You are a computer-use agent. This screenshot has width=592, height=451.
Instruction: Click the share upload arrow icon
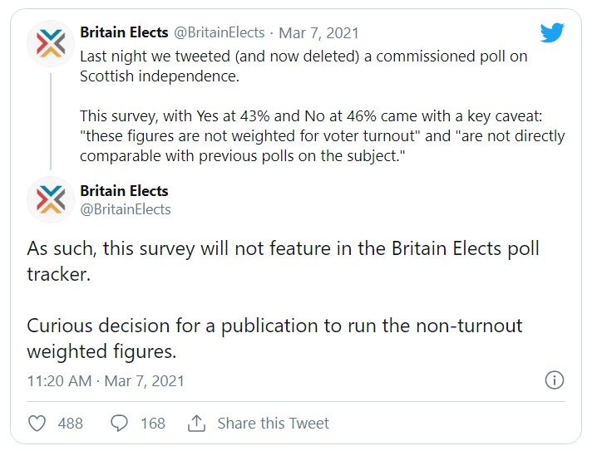coord(196,423)
